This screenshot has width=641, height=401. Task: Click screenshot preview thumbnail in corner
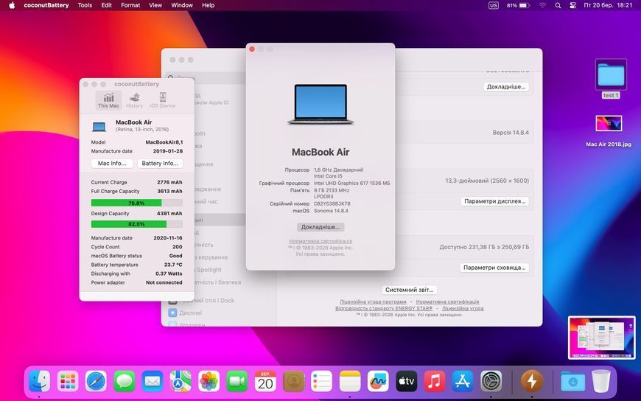point(601,338)
